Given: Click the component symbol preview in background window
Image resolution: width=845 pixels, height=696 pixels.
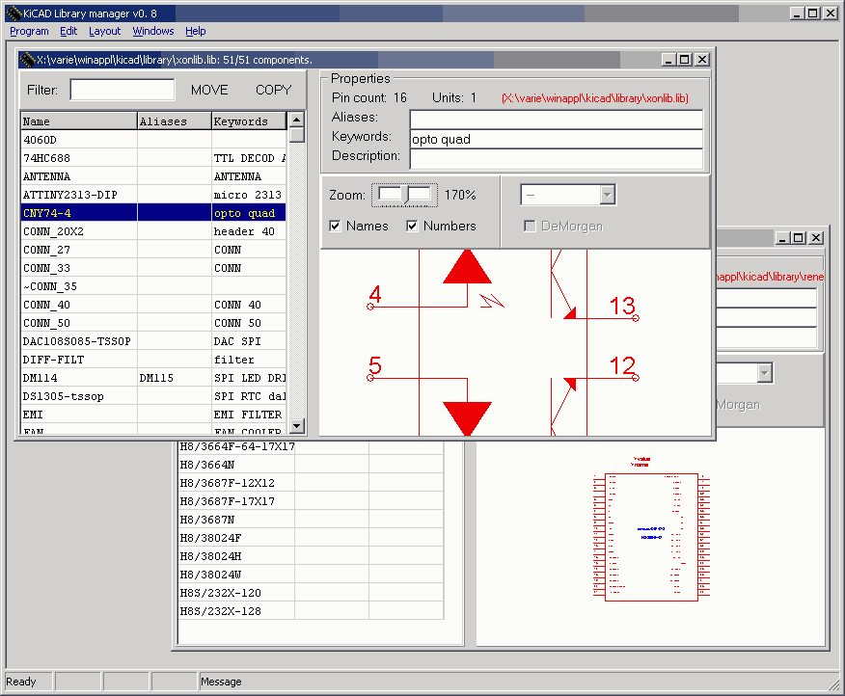Looking at the screenshot, I should coord(651,530).
